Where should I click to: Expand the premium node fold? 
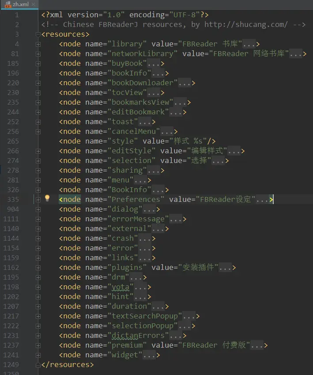[38, 345]
